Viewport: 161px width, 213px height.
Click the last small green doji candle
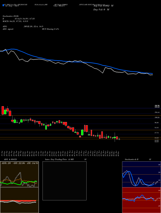pyautogui.click(x=119, y=139)
